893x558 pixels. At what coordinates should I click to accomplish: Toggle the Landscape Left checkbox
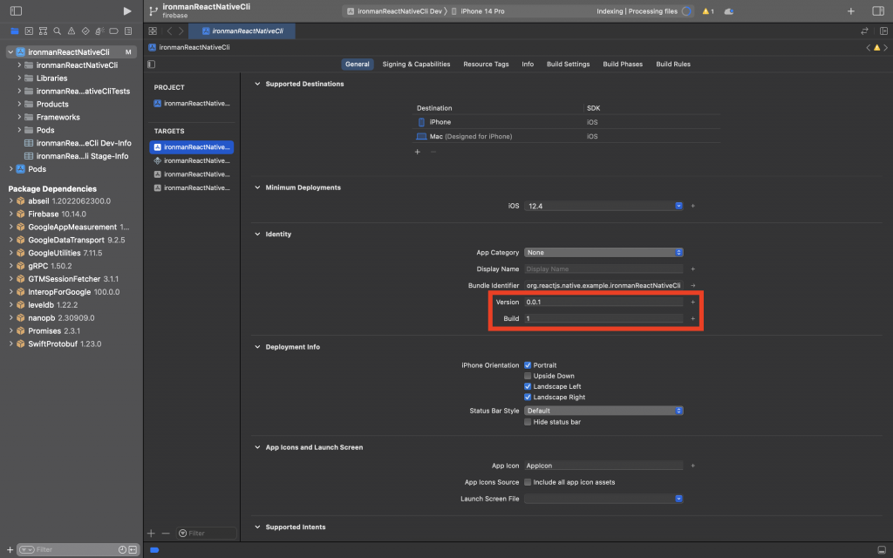pyautogui.click(x=528, y=386)
